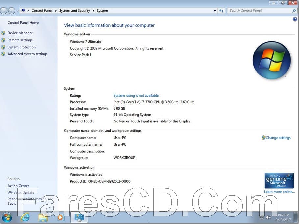Image resolution: width=299 pixels, height=224 pixels.
Task: Go to Control Panel Home
Action: pyautogui.click(x=23, y=23)
